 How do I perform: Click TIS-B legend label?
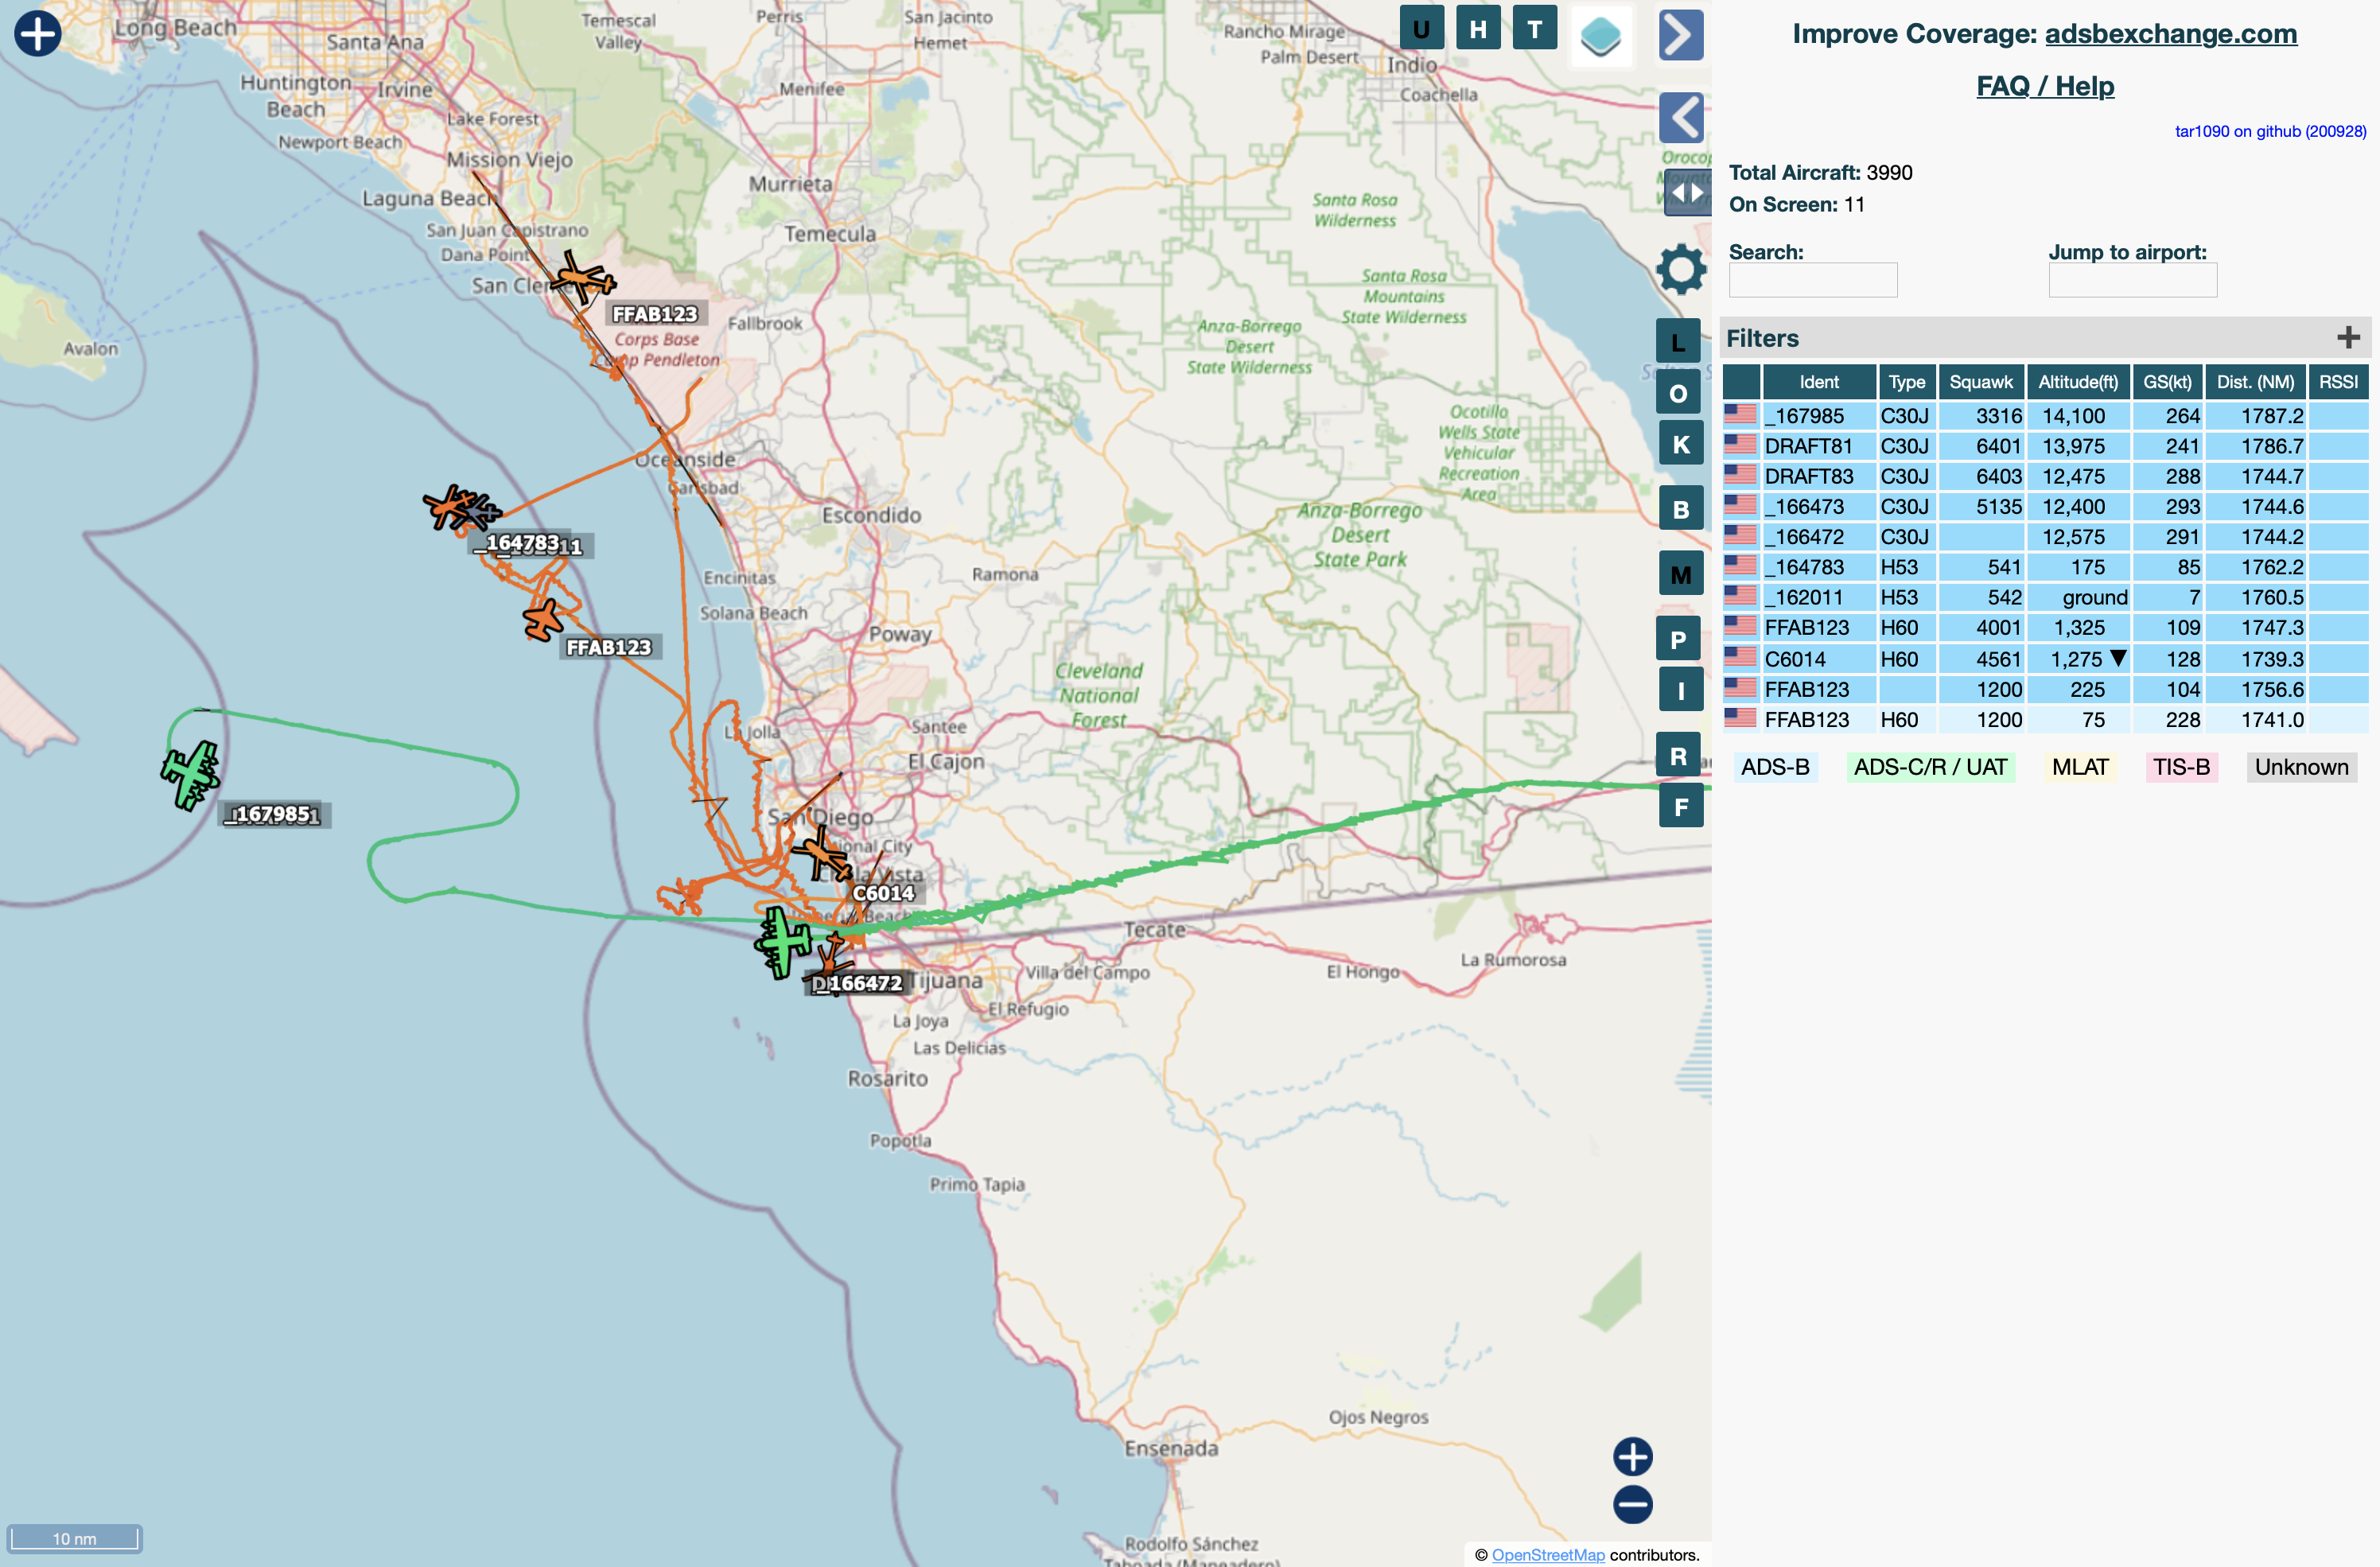pos(2181,767)
